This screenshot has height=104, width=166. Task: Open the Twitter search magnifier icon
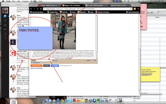[x=5, y=38]
